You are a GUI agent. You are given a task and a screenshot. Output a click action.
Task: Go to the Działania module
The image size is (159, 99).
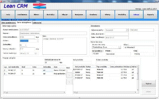click(93, 15)
